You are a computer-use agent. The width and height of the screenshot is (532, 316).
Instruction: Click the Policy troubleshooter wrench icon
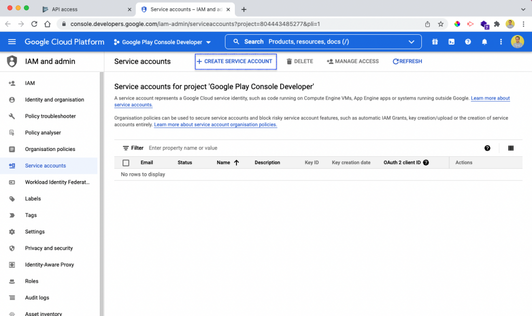point(12,116)
